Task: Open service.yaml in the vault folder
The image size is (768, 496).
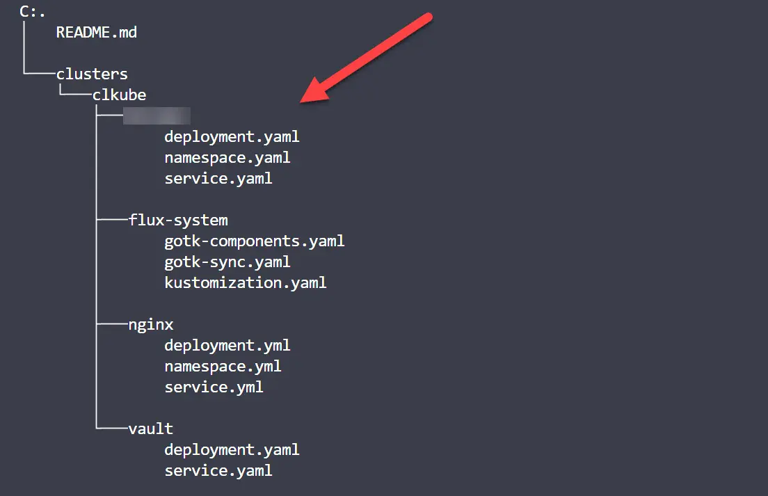Action: (x=218, y=470)
